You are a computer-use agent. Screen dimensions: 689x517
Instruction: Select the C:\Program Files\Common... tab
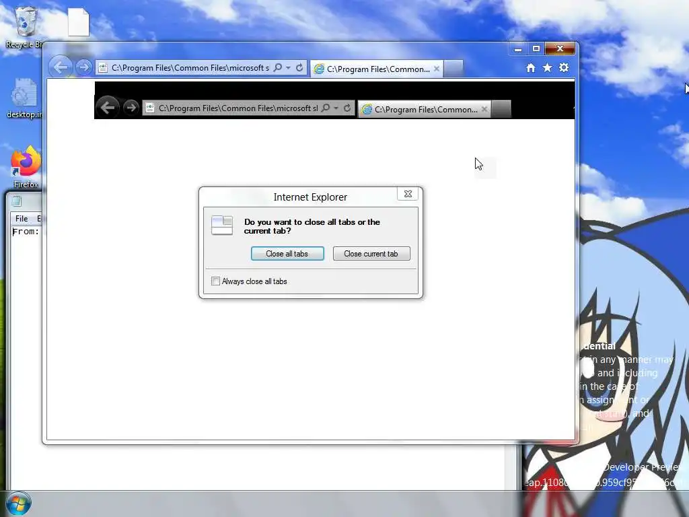pyautogui.click(x=377, y=69)
